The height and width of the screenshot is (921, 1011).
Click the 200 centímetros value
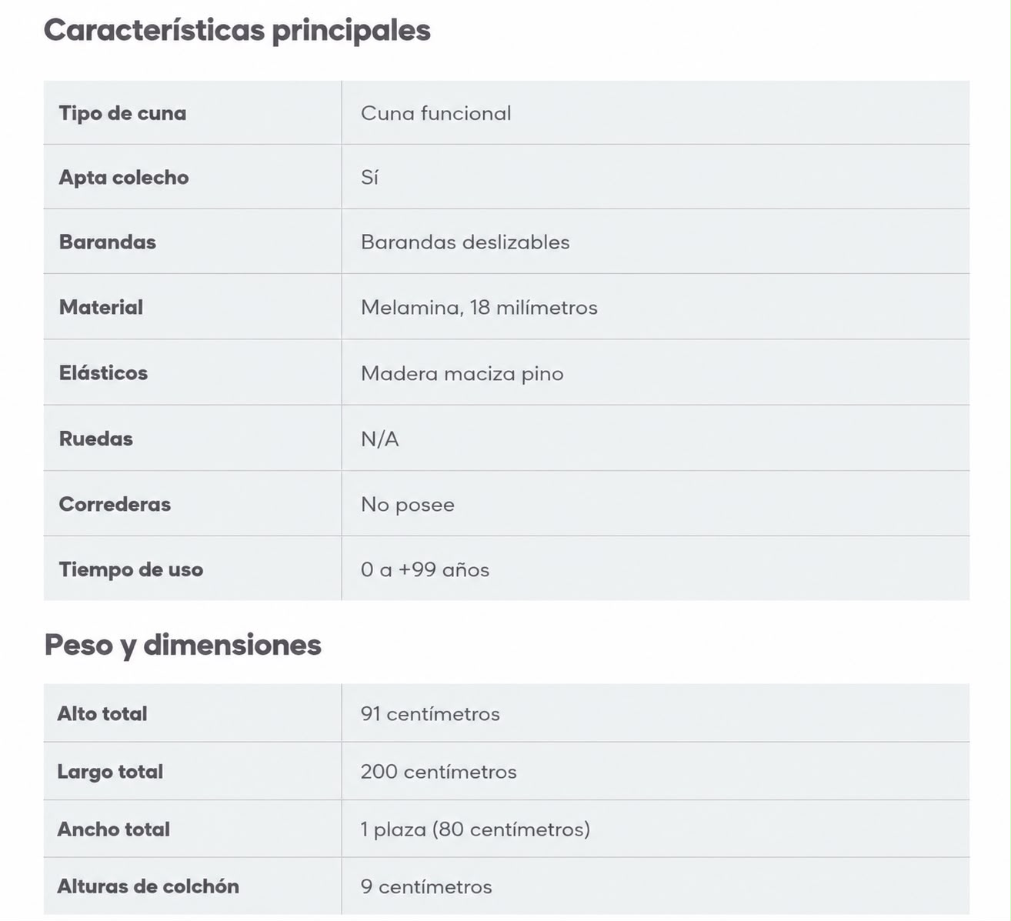pos(439,772)
